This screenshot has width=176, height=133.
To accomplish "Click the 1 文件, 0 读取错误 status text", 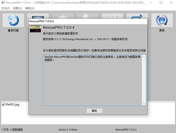I will click(12, 130).
